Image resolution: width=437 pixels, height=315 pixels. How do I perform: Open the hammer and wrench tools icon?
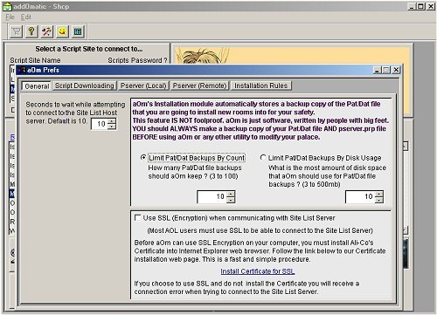[47, 31]
